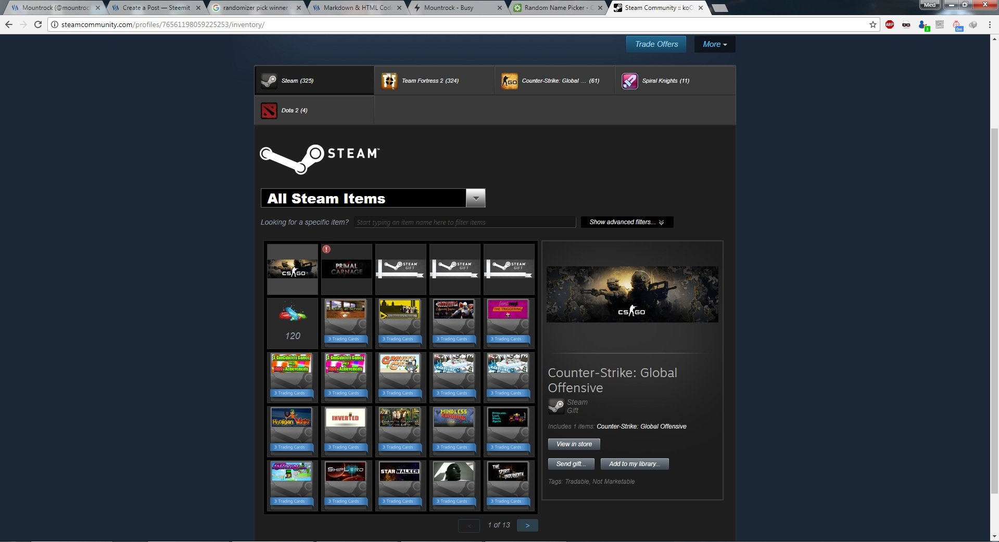Select the Gravity Cat booster pack
Screen dimensions: 999x542
[400, 378]
